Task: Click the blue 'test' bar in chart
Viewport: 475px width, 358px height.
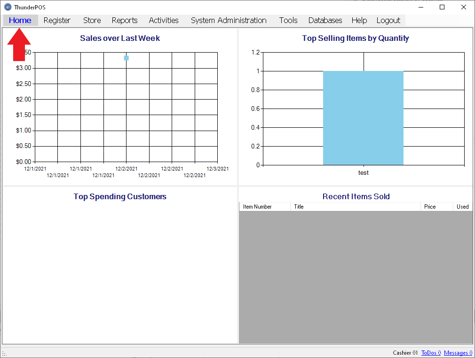Action: click(x=363, y=118)
